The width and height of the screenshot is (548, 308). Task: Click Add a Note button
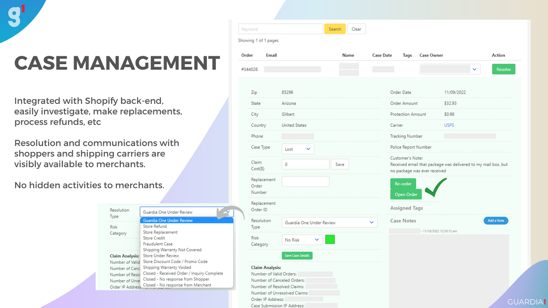(x=496, y=220)
